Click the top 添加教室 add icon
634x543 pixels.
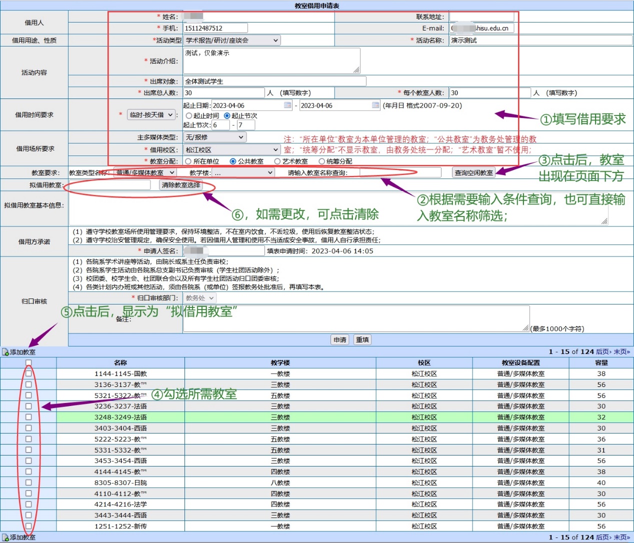coord(5,352)
